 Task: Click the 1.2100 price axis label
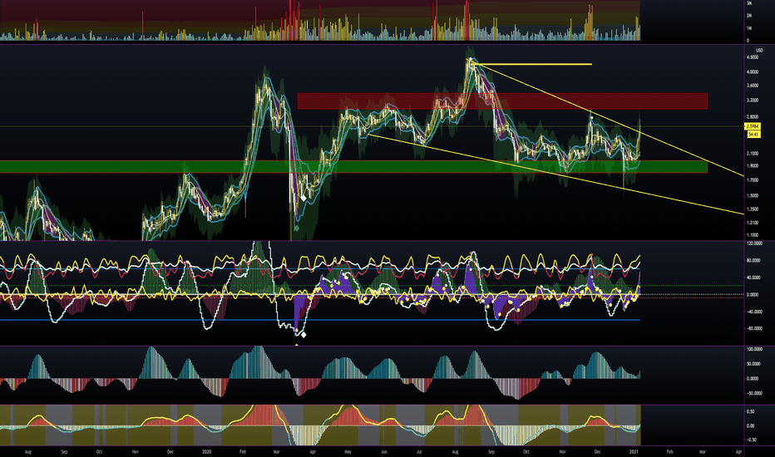(x=753, y=223)
